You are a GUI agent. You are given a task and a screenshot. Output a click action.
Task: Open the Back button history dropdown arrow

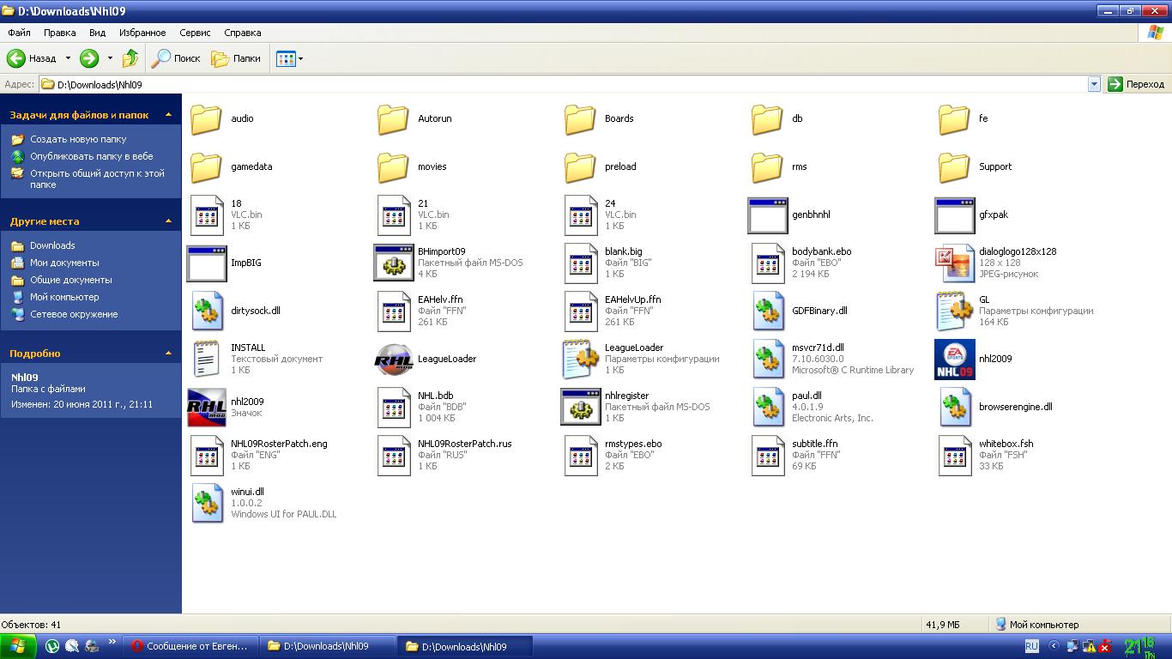point(67,58)
